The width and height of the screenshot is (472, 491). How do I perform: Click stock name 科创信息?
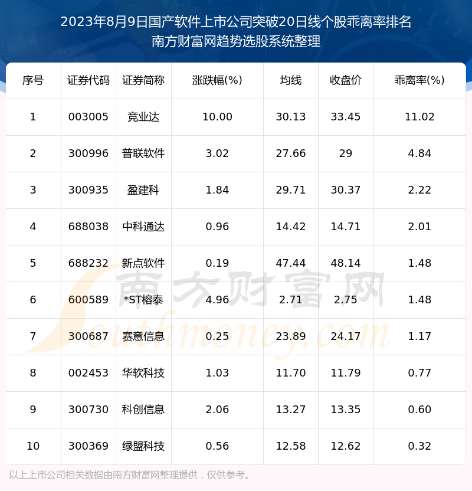[143, 410]
